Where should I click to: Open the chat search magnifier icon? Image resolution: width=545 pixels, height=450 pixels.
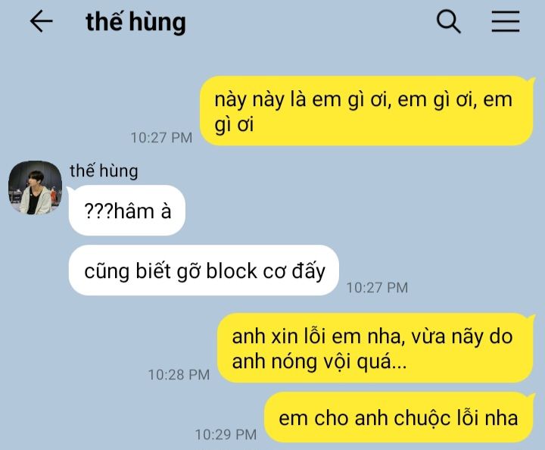click(x=448, y=21)
